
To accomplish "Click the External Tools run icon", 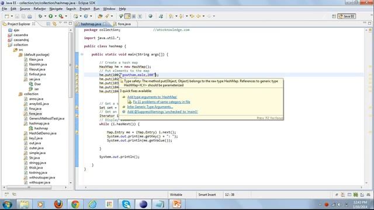I will tap(61, 16).
